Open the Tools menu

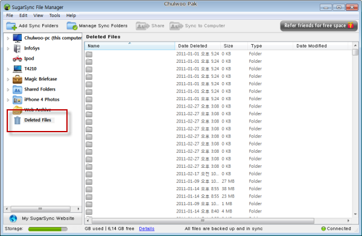coord(54,16)
